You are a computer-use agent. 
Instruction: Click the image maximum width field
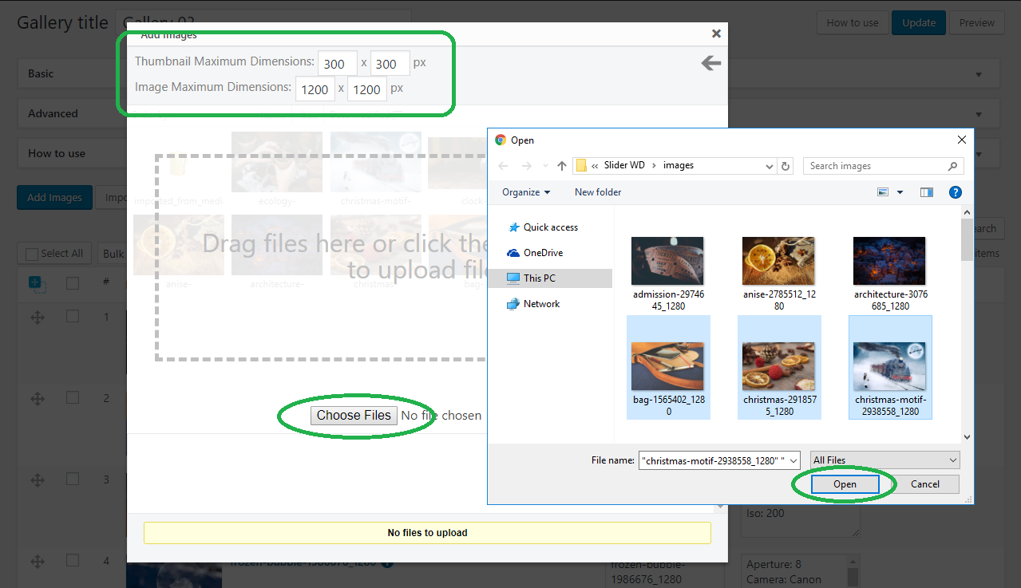click(315, 89)
